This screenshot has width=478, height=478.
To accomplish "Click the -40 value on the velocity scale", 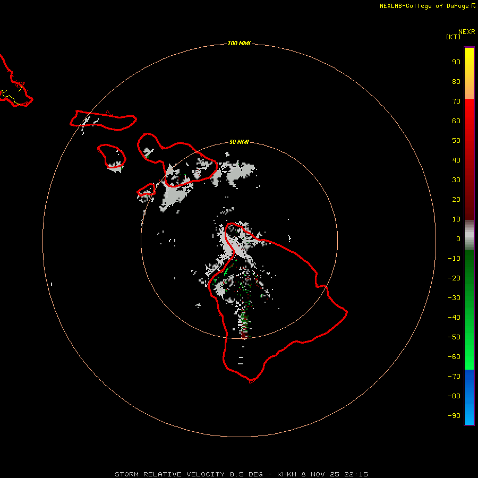I will tap(454, 318).
